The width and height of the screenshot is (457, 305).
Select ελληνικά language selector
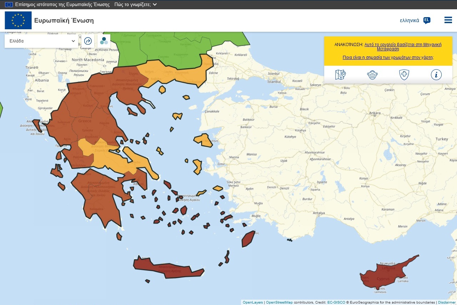pyautogui.click(x=410, y=20)
